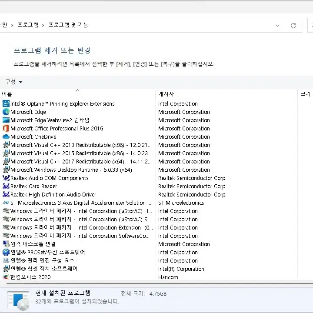Image resolution: width=313 pixels, height=313 pixels.
Task: Sort by the 게시자 column header
Action: (226, 94)
